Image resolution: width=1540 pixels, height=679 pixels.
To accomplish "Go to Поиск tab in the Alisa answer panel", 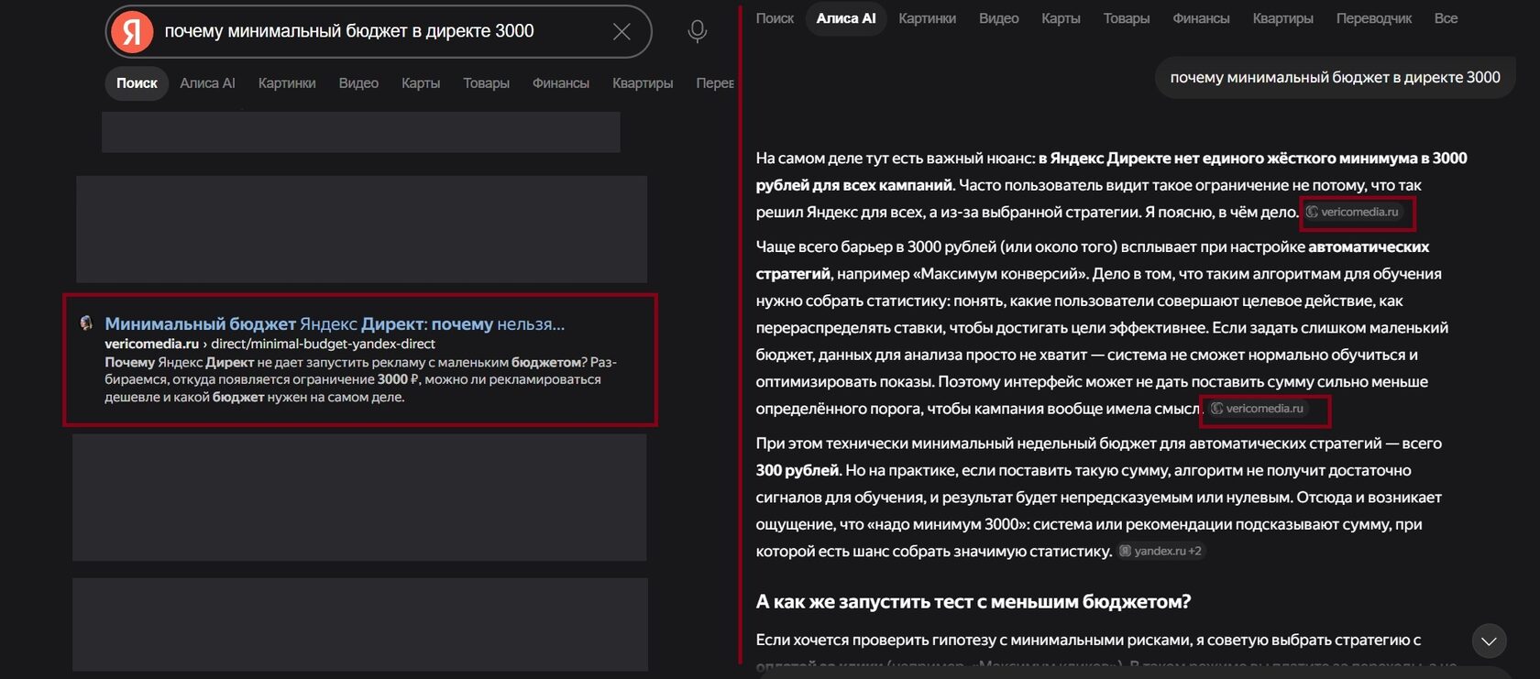I will (x=775, y=18).
